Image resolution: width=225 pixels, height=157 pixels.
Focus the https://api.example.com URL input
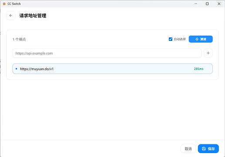pos(107,53)
